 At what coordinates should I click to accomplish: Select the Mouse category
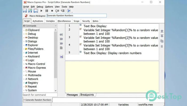point(32,72)
